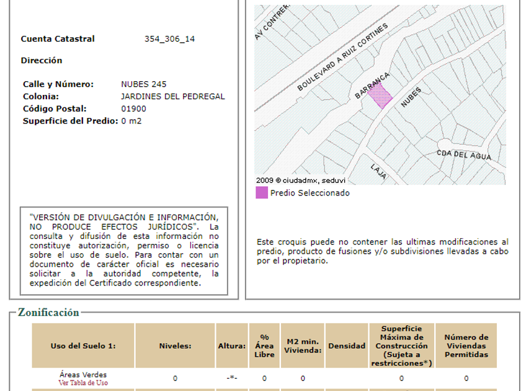Click the 2009 ciudadmx, seduvi map credit
Viewport: 521px width, 391px height.
point(301,180)
